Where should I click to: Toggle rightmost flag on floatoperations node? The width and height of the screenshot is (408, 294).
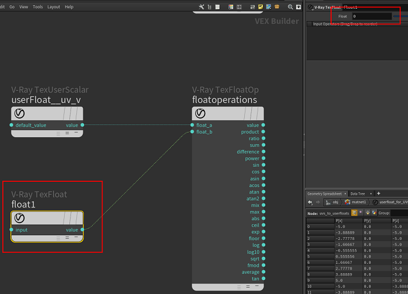[260, 113]
